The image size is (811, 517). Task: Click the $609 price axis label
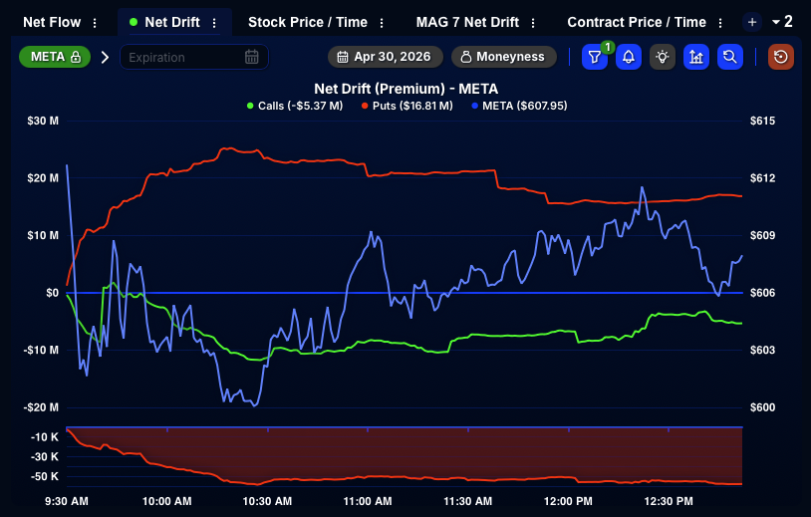pos(762,236)
